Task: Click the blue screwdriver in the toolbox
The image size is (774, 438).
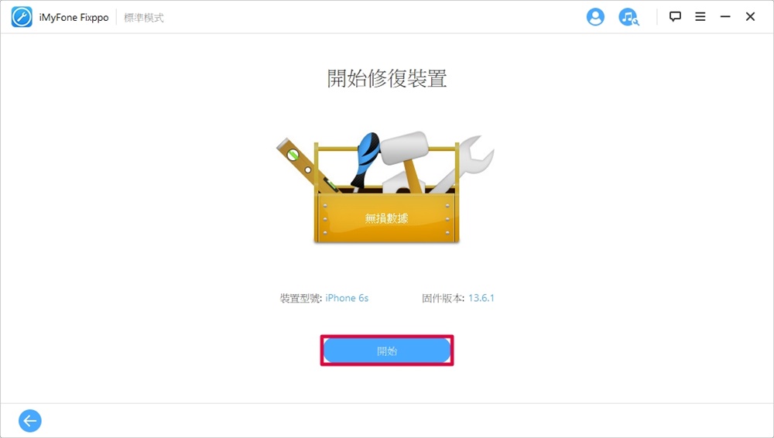Action: pos(366,159)
